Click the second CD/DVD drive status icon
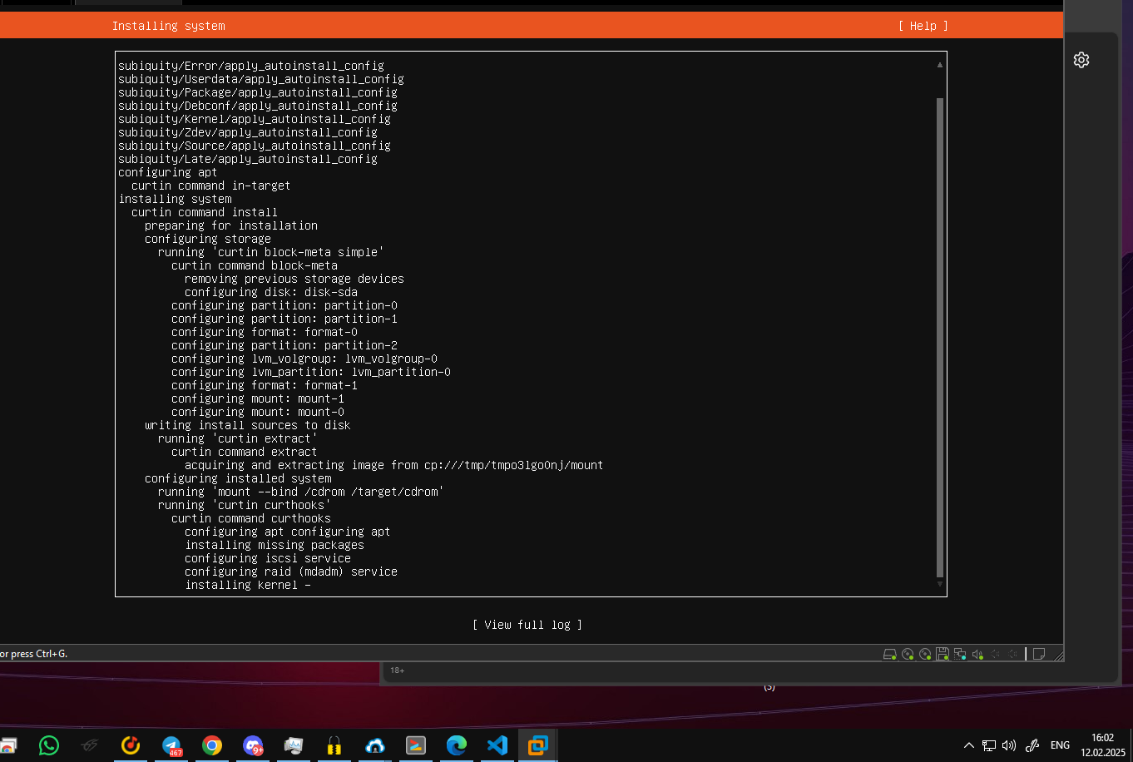The height and width of the screenshot is (762, 1133). pos(925,654)
